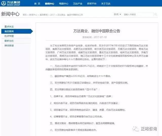Screen dimensions: 162x136
Task: Open the 新闻 search category dropdown
Action: pos(117,14)
